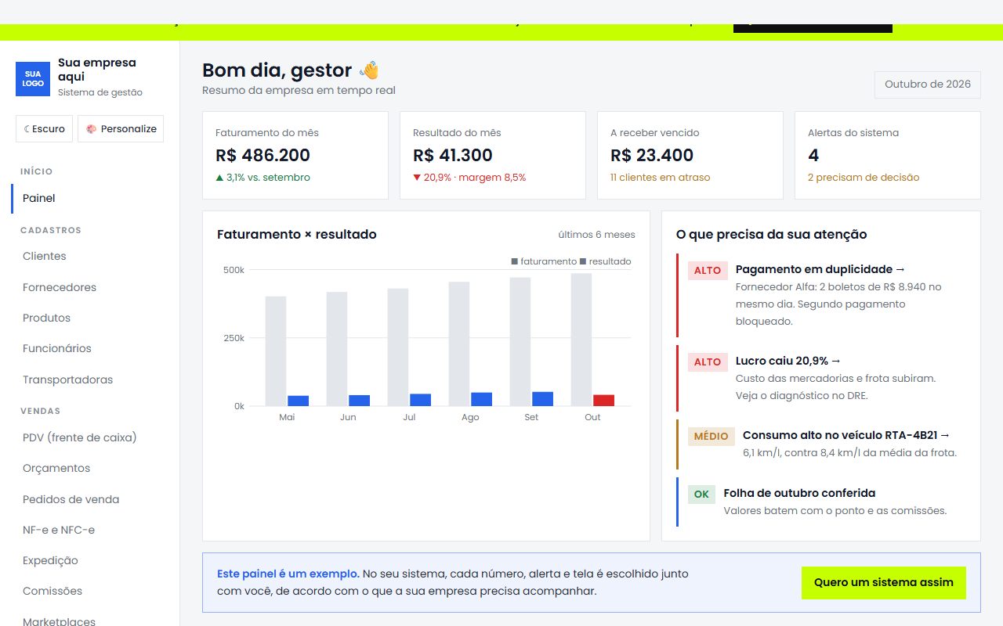Viewport: 1003px width, 626px height.
Task: Click the Outubro de 2026 period selector
Action: point(928,85)
